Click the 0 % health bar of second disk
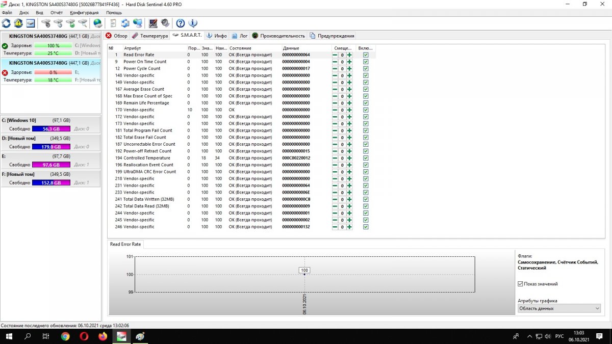Image resolution: width=612 pixels, height=344 pixels. pyautogui.click(x=53, y=72)
